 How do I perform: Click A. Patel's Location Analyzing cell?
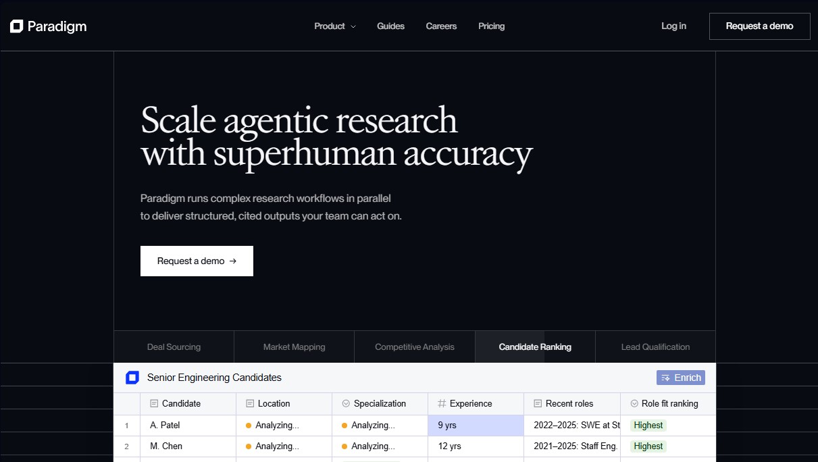tap(284, 426)
